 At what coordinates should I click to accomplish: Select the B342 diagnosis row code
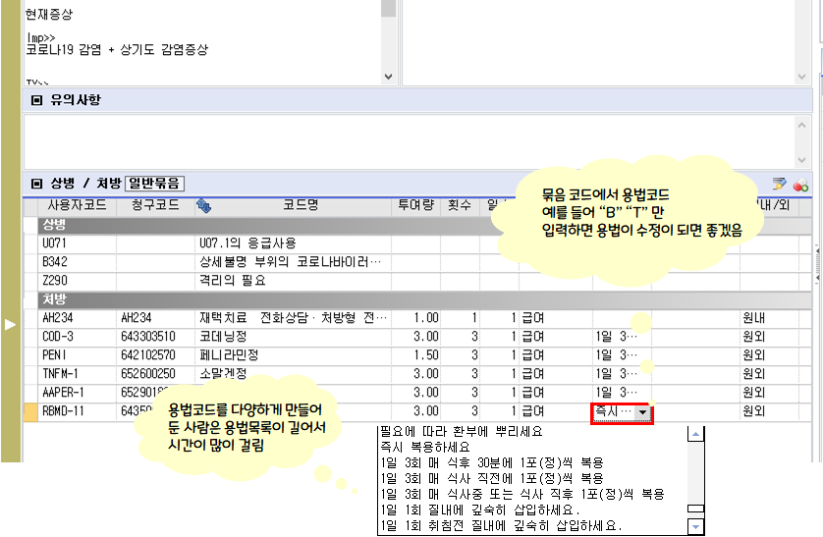55,262
